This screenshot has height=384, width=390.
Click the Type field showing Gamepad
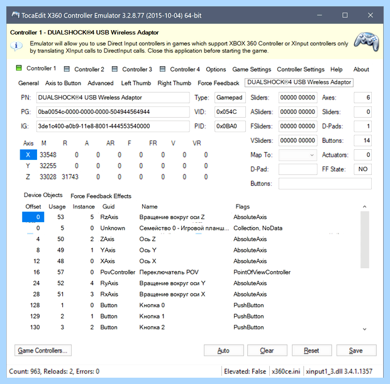(x=230, y=98)
